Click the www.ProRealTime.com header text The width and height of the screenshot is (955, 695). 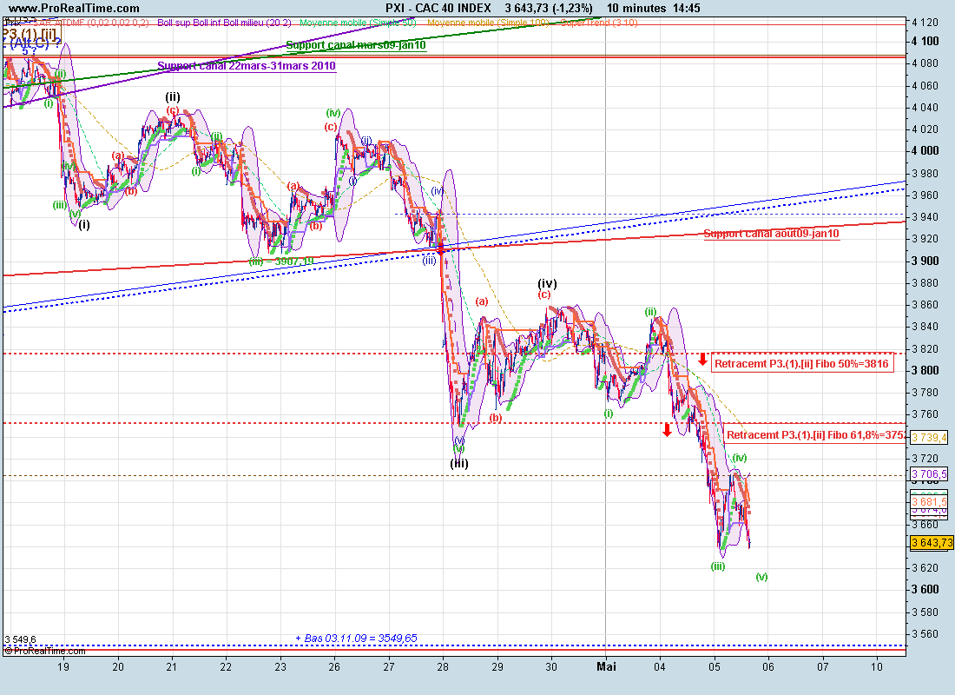tap(74, 8)
